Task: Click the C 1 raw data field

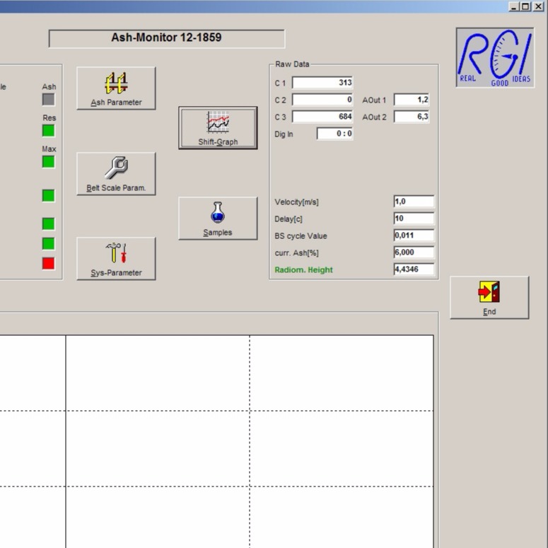Action: pyautogui.click(x=322, y=83)
